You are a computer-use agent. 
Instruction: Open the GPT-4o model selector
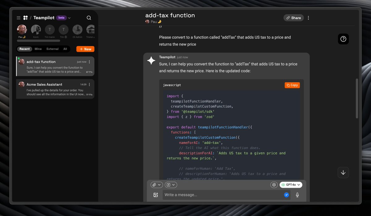291,185
